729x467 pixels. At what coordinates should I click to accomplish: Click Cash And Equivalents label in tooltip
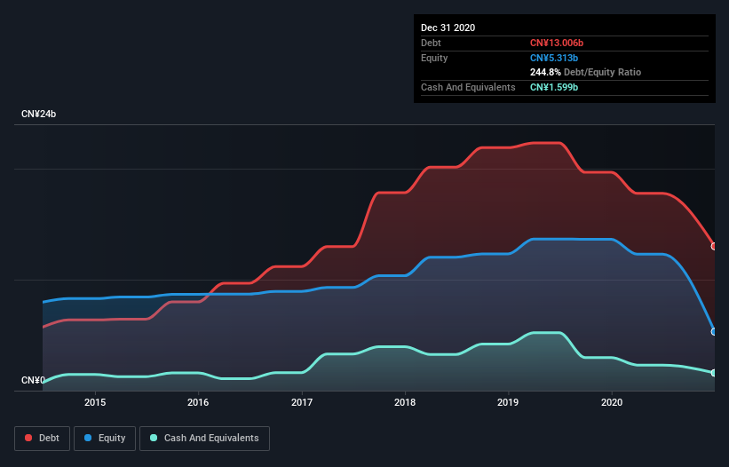click(x=468, y=87)
